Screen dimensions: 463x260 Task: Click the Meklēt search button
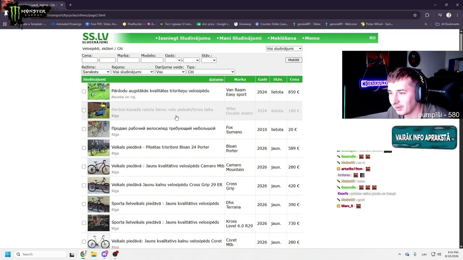(x=294, y=60)
